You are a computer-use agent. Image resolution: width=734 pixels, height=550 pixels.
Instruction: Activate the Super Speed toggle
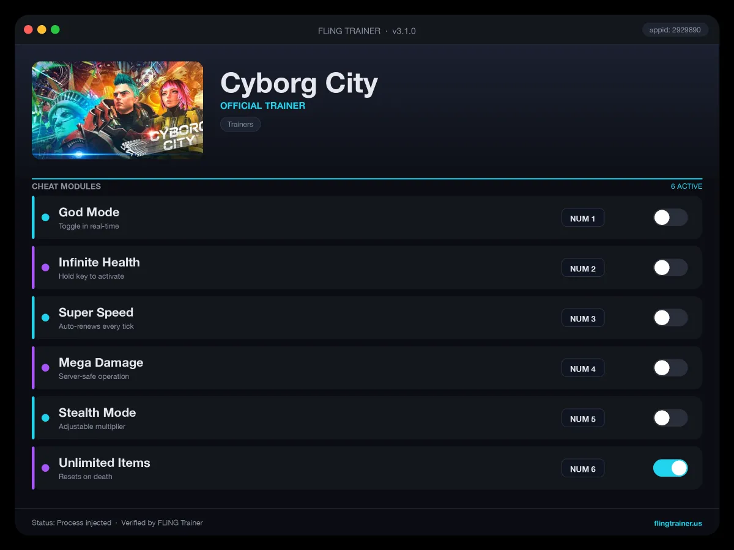coord(670,318)
